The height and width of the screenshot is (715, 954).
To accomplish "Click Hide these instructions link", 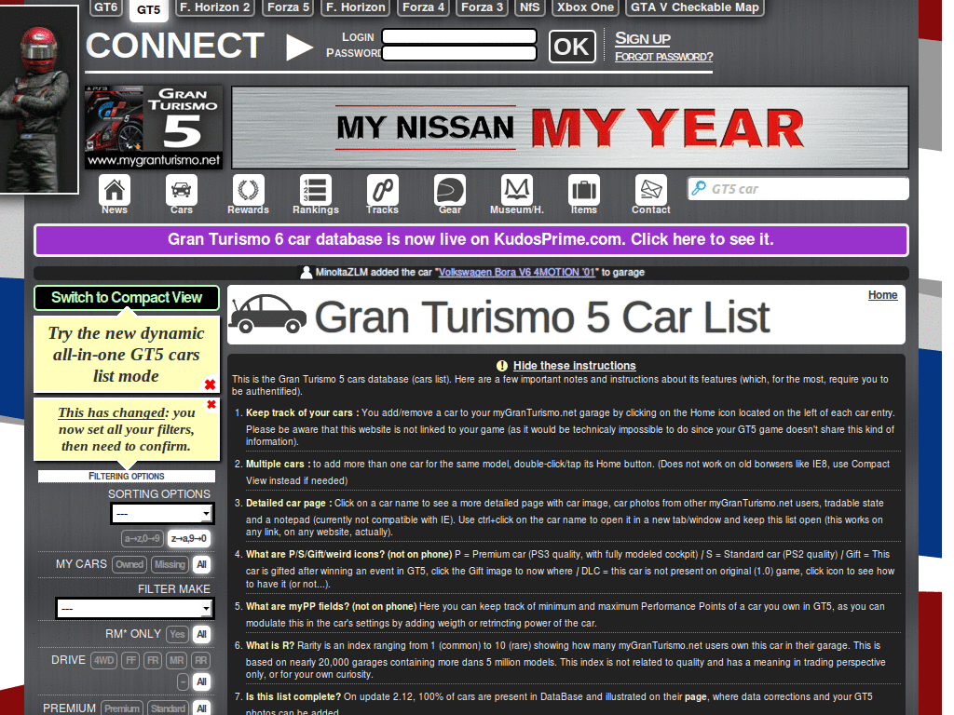I will tap(574, 365).
